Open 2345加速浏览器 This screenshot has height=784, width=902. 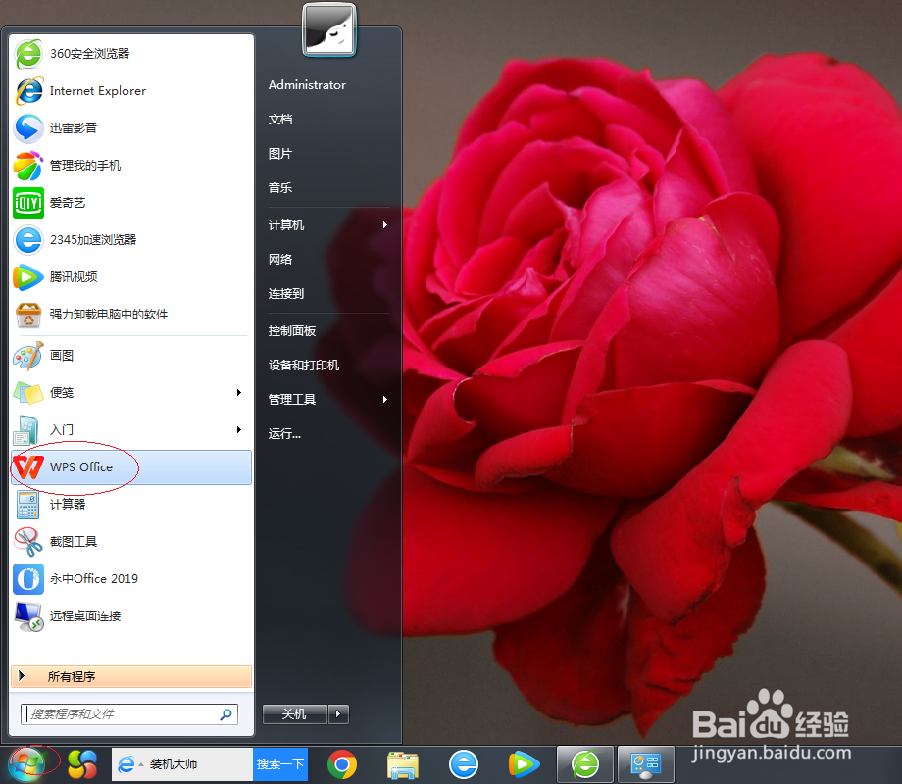131,240
